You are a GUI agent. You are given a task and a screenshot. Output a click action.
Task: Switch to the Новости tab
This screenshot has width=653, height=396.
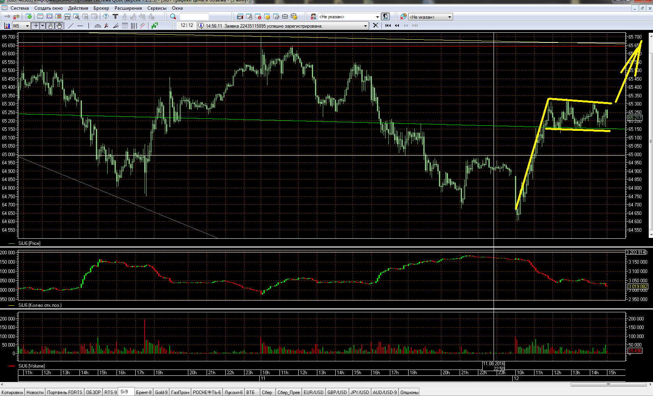pyautogui.click(x=35, y=392)
